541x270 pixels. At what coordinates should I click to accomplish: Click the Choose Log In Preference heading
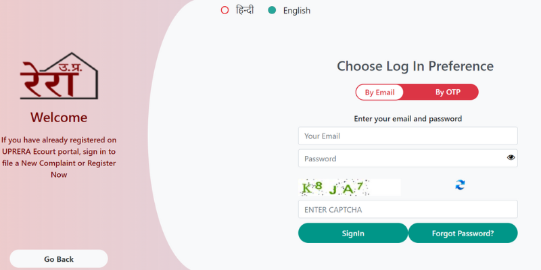coord(415,66)
